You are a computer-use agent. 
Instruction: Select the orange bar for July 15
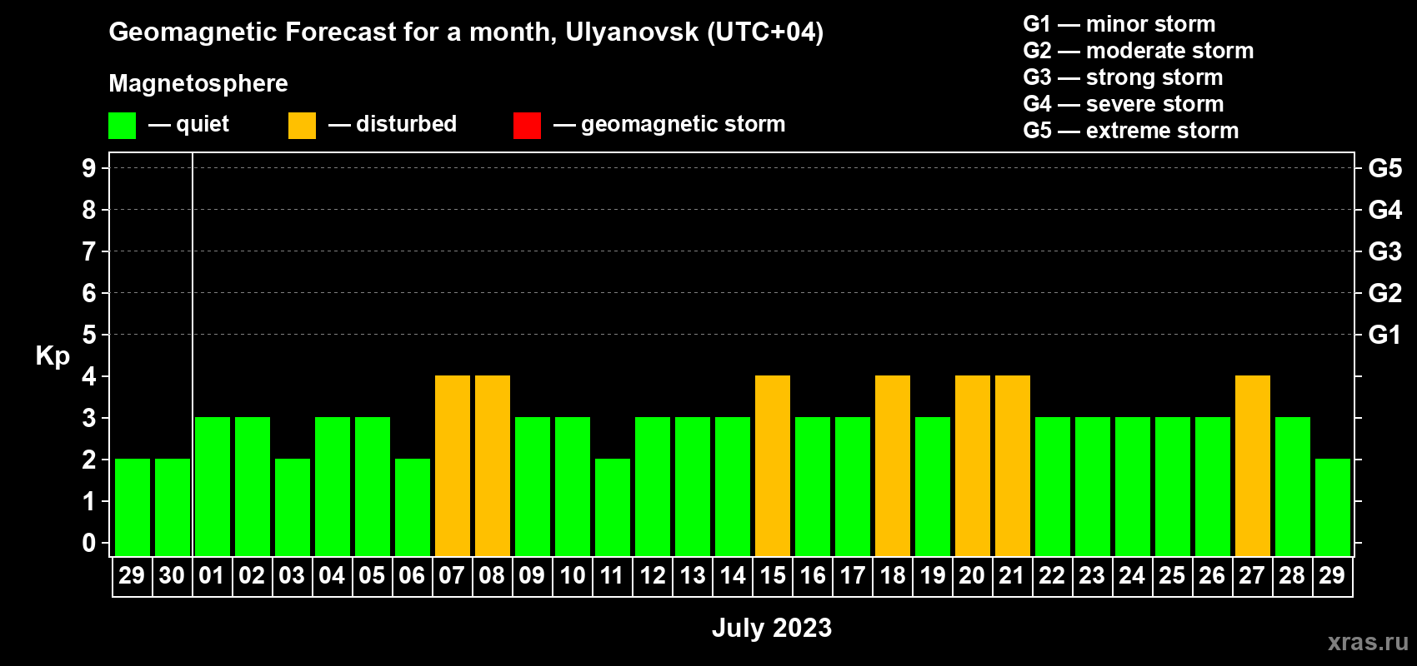(773, 466)
